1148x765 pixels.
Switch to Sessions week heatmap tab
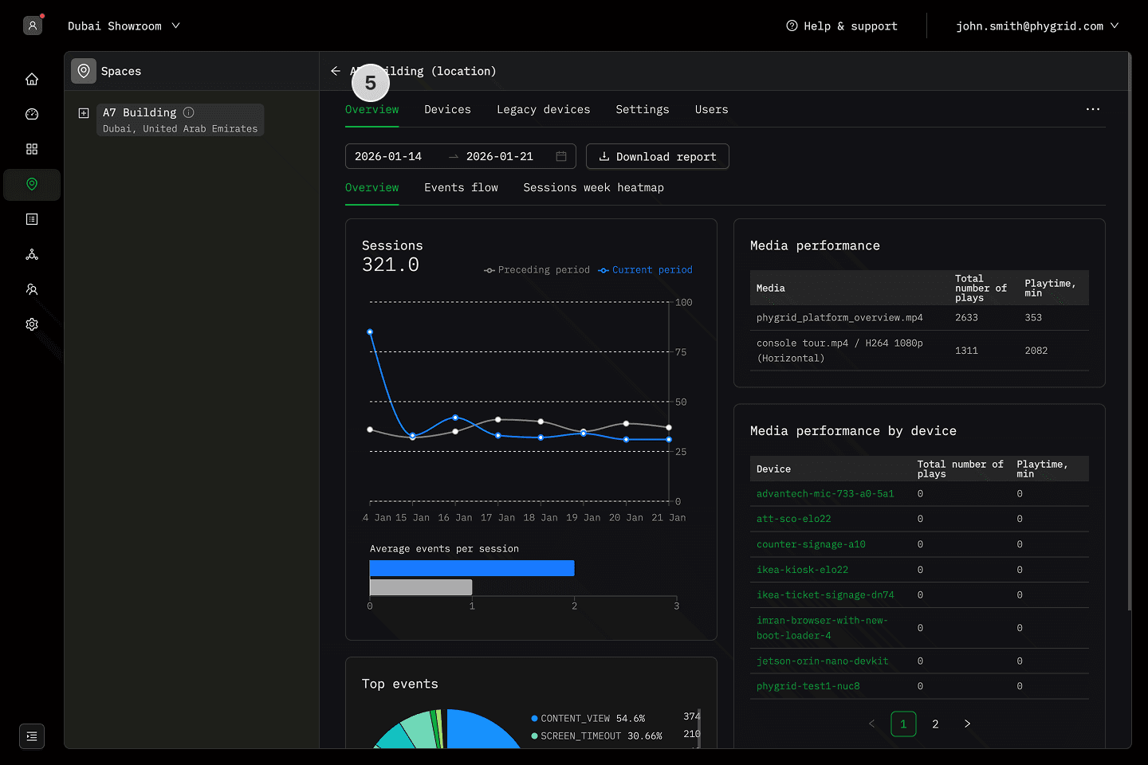(593, 188)
